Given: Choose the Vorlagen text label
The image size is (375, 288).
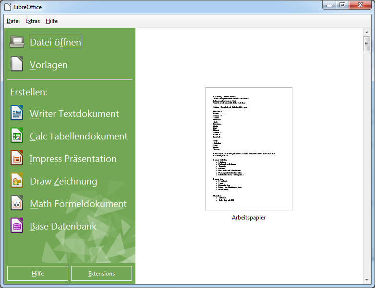Looking at the screenshot, I should (x=48, y=65).
